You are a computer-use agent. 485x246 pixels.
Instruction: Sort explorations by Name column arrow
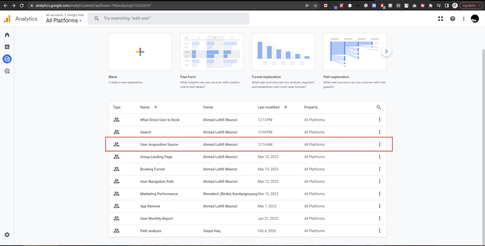(x=156, y=107)
